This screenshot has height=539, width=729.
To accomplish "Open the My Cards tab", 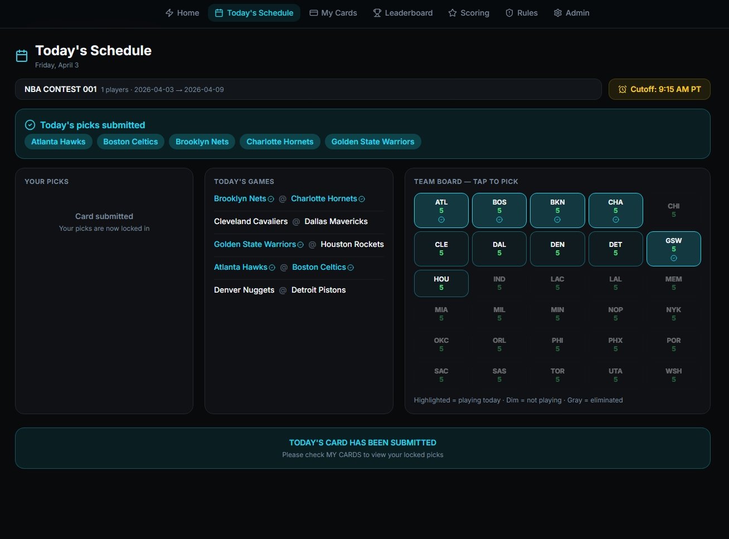I will [x=333, y=13].
